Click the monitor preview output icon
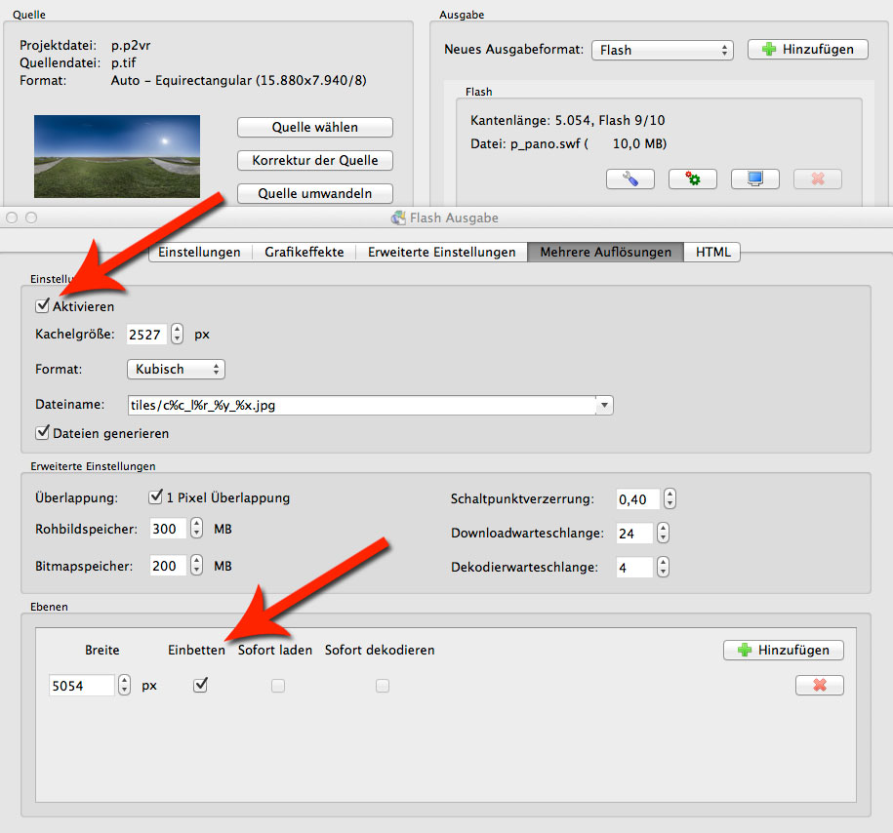 [754, 179]
